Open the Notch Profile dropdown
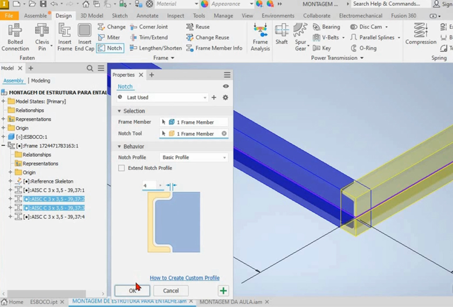Screen dimensions: 453x307 click(194, 157)
